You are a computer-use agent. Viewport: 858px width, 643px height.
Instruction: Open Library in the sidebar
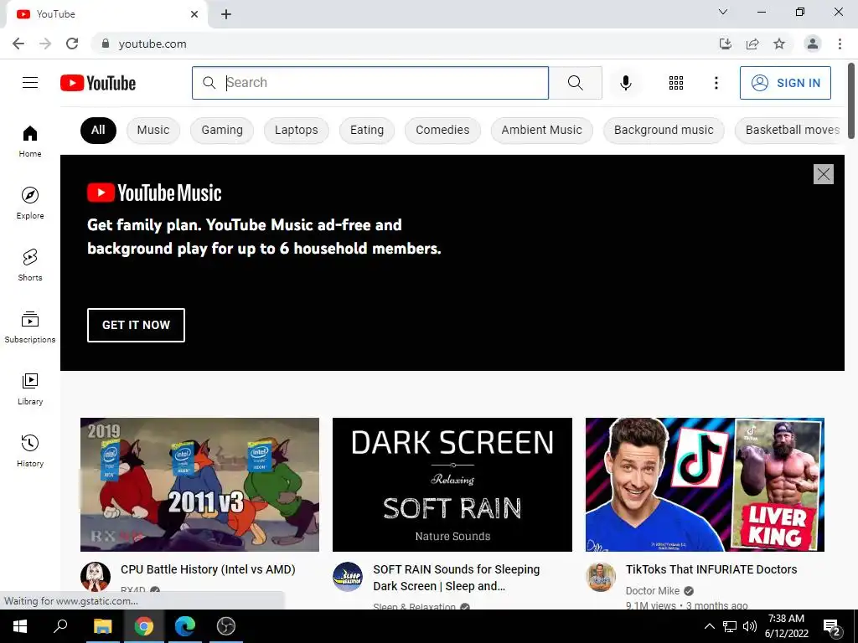pyautogui.click(x=30, y=388)
